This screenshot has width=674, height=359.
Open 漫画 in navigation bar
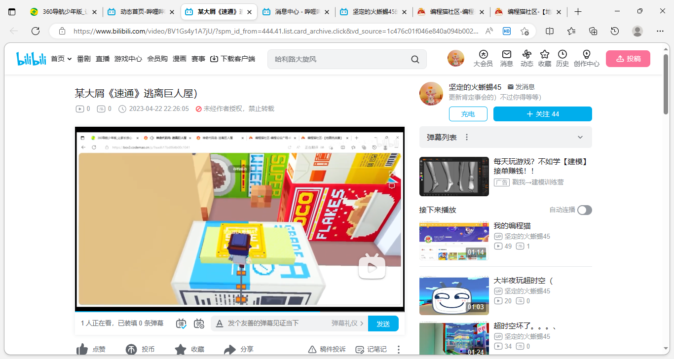coord(180,59)
